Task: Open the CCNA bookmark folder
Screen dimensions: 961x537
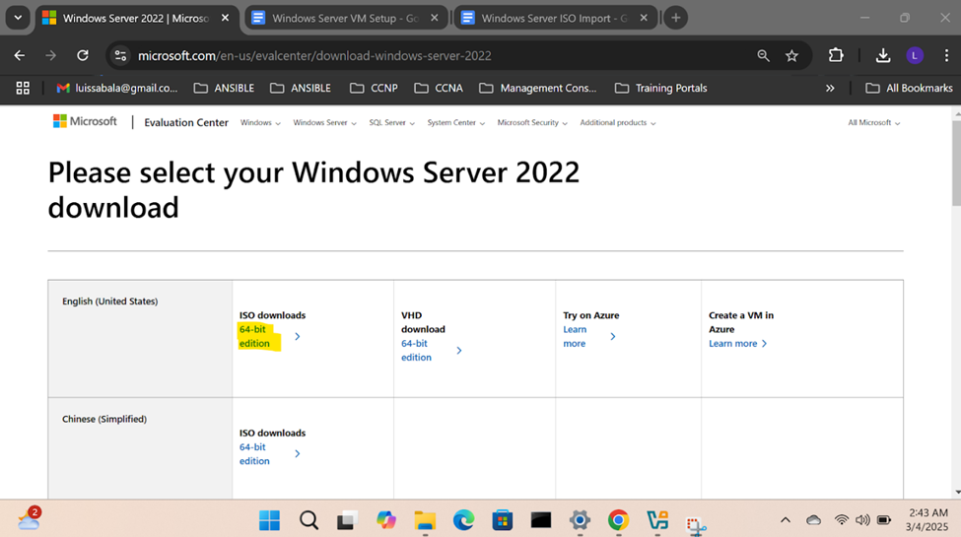Action: coord(439,89)
